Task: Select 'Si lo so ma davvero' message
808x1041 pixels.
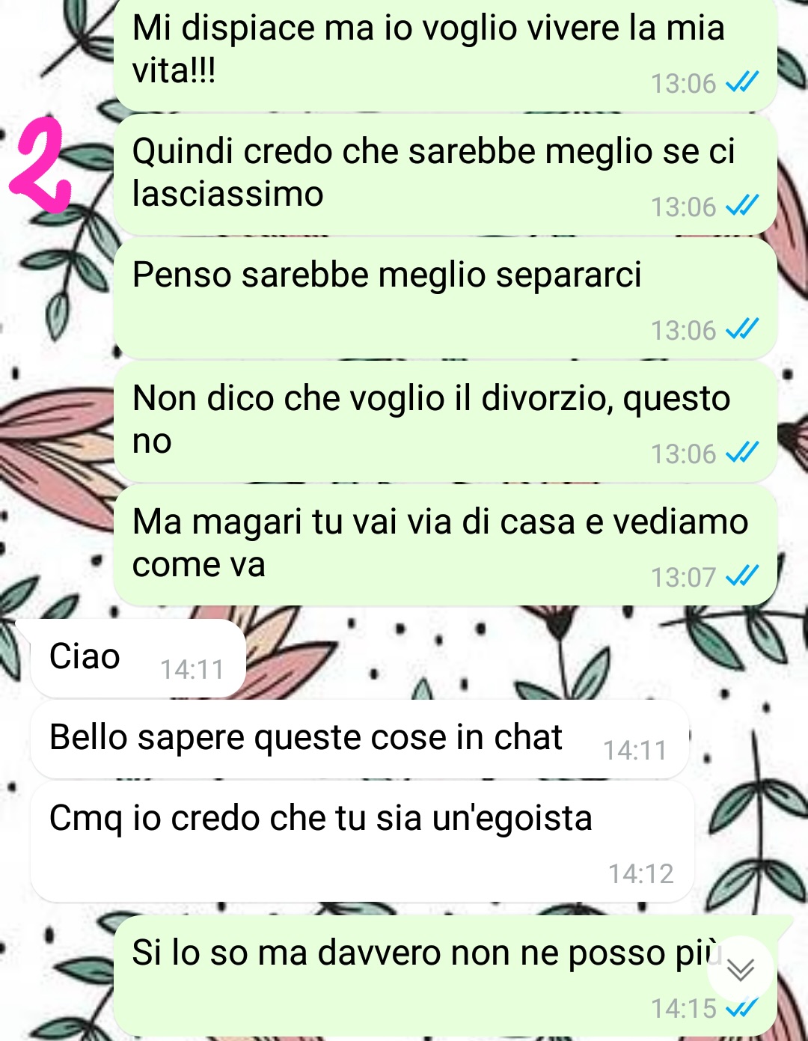Action: click(445, 976)
